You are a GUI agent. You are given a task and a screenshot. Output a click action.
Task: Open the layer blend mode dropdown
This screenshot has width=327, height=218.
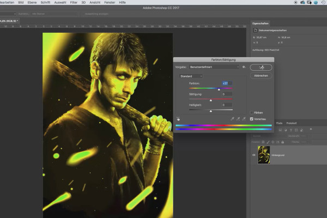[x=269, y=136]
